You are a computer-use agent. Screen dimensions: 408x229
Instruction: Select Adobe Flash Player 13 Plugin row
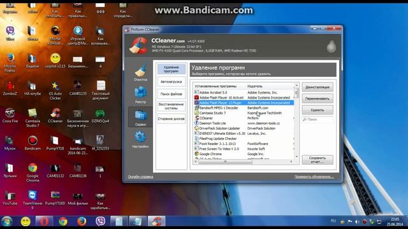coord(244,103)
